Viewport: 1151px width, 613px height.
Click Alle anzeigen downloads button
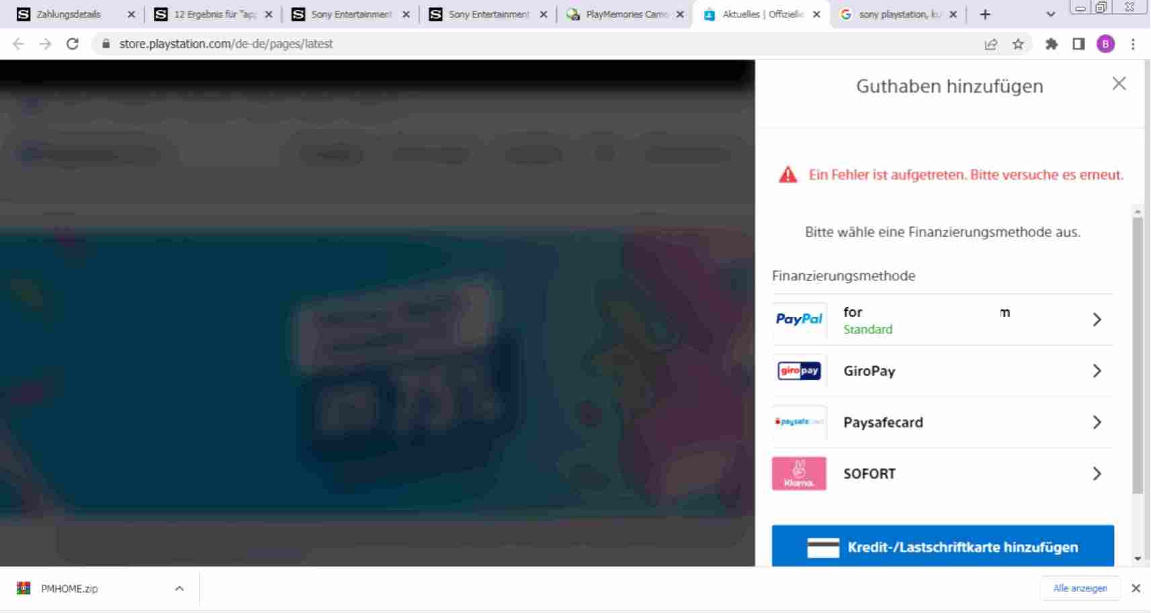(1080, 589)
